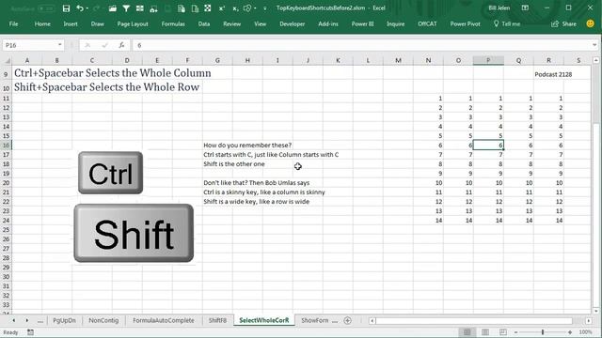Switch to the ShowForm sheet tab
Image resolution: width=602 pixels, height=338 pixels.
tap(314, 320)
